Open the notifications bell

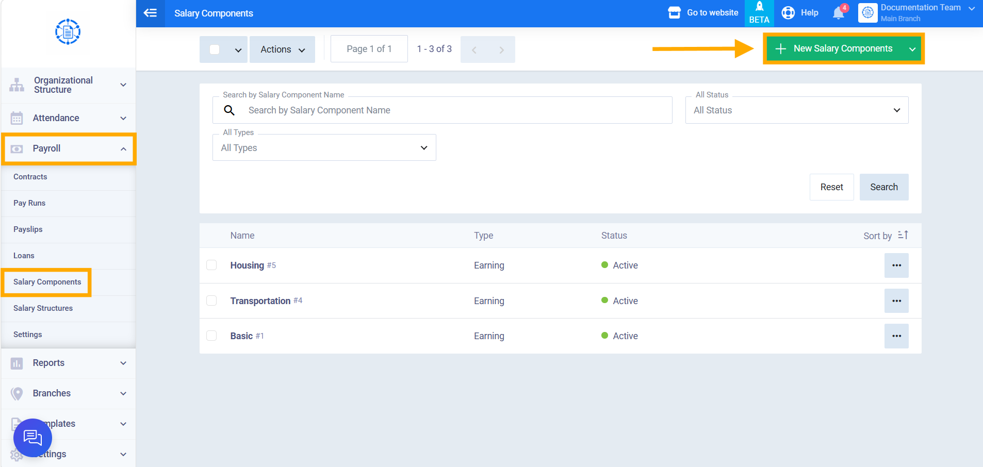coord(839,13)
